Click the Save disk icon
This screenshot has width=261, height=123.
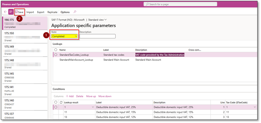[16, 12]
